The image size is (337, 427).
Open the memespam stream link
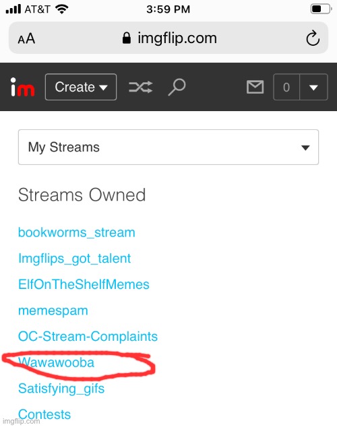(53, 310)
